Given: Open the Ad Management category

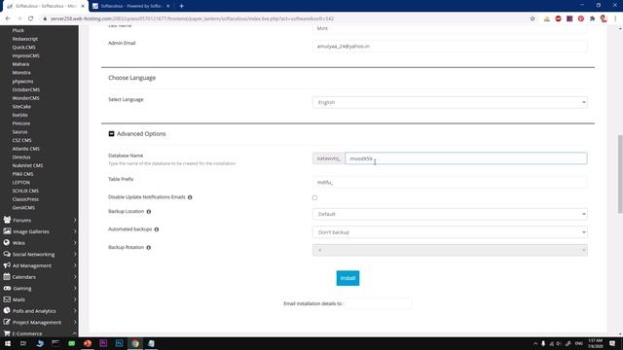Looking at the screenshot, I should pos(32,265).
